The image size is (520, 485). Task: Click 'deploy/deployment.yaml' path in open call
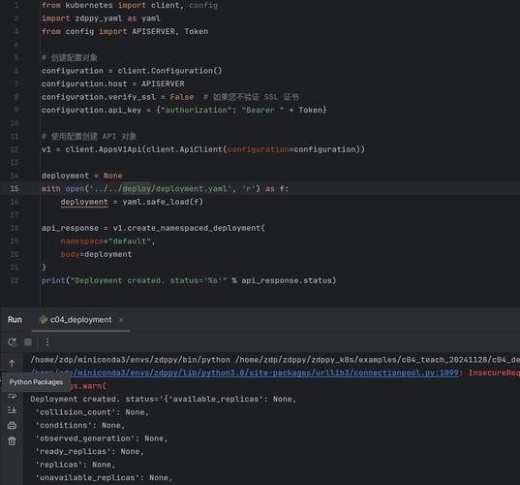tap(174, 189)
